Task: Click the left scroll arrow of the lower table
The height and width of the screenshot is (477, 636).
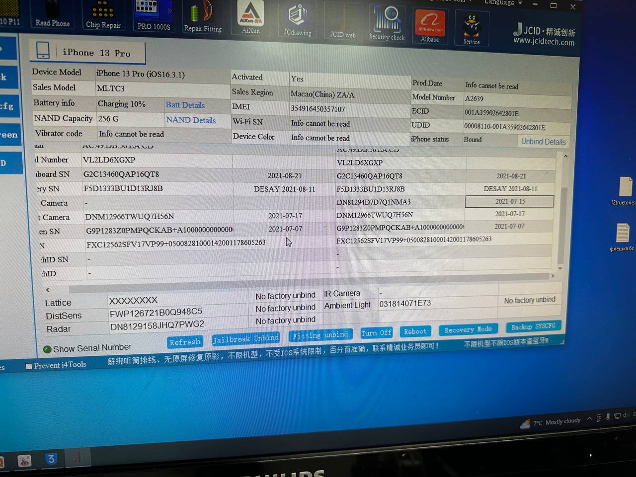Action: click(48, 290)
